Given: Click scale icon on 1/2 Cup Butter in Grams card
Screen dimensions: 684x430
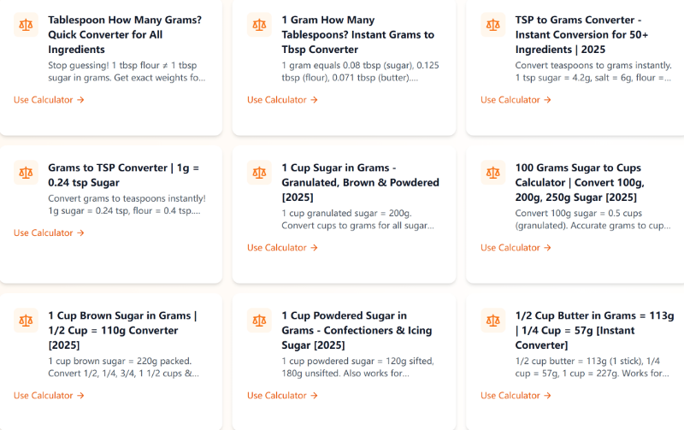Looking at the screenshot, I should click(492, 321).
